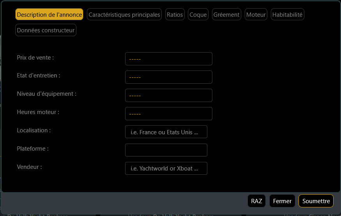The width and height of the screenshot is (341, 216).
Task: Click the Plateforme label text
Action: coord(33,148)
